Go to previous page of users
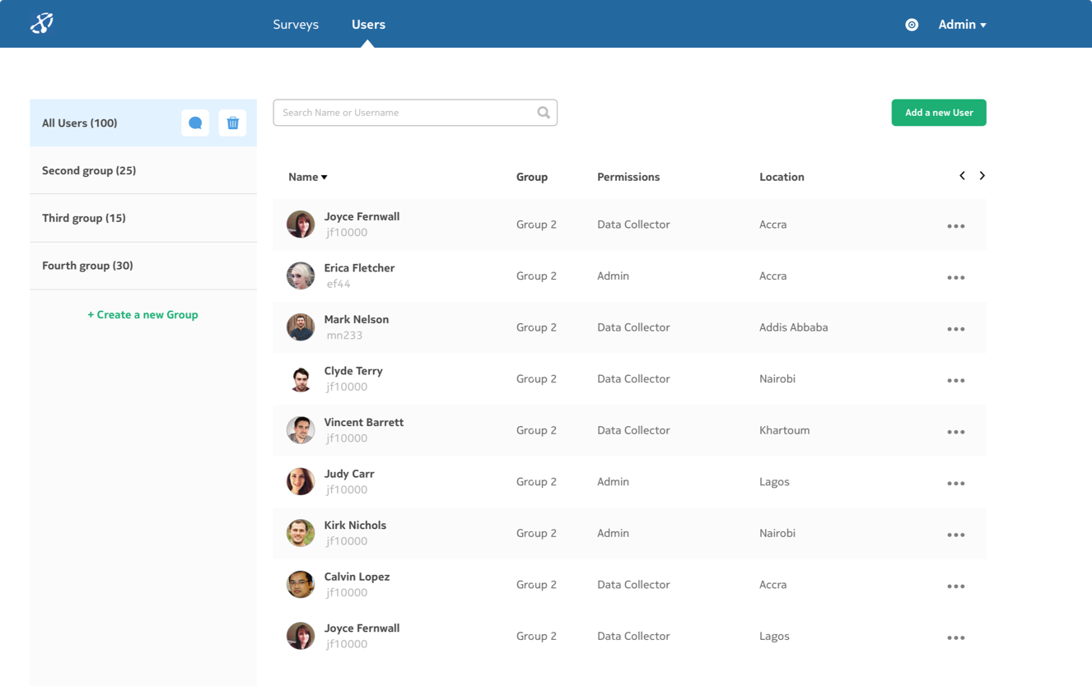The image size is (1092, 686). pyautogui.click(x=962, y=176)
